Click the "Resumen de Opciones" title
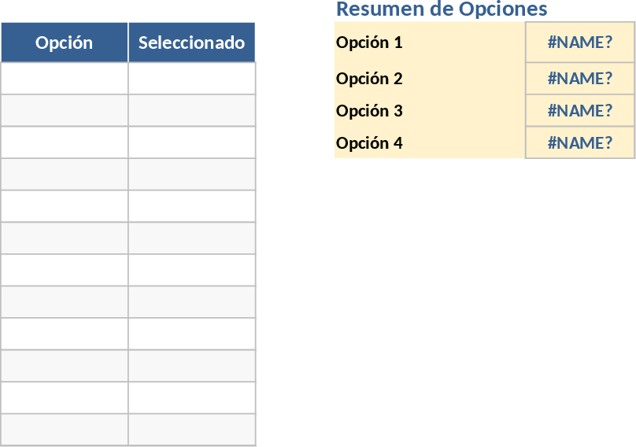This screenshot has height=447, width=636. pyautogui.click(x=442, y=9)
